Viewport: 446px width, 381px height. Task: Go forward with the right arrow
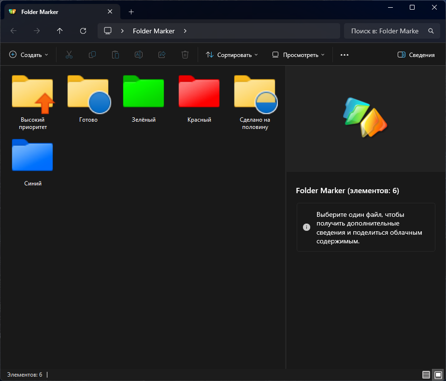[37, 31]
